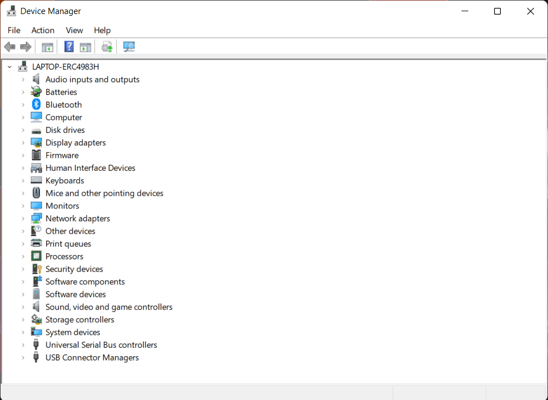Select the Keyboards label
This screenshot has width=548, height=400.
[x=65, y=180]
